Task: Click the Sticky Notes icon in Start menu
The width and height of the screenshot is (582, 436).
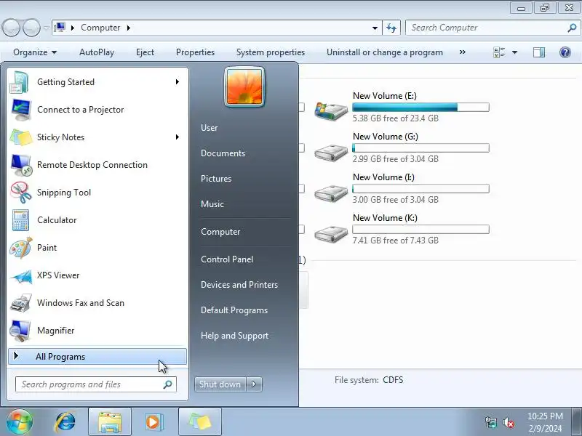Action: point(21,137)
